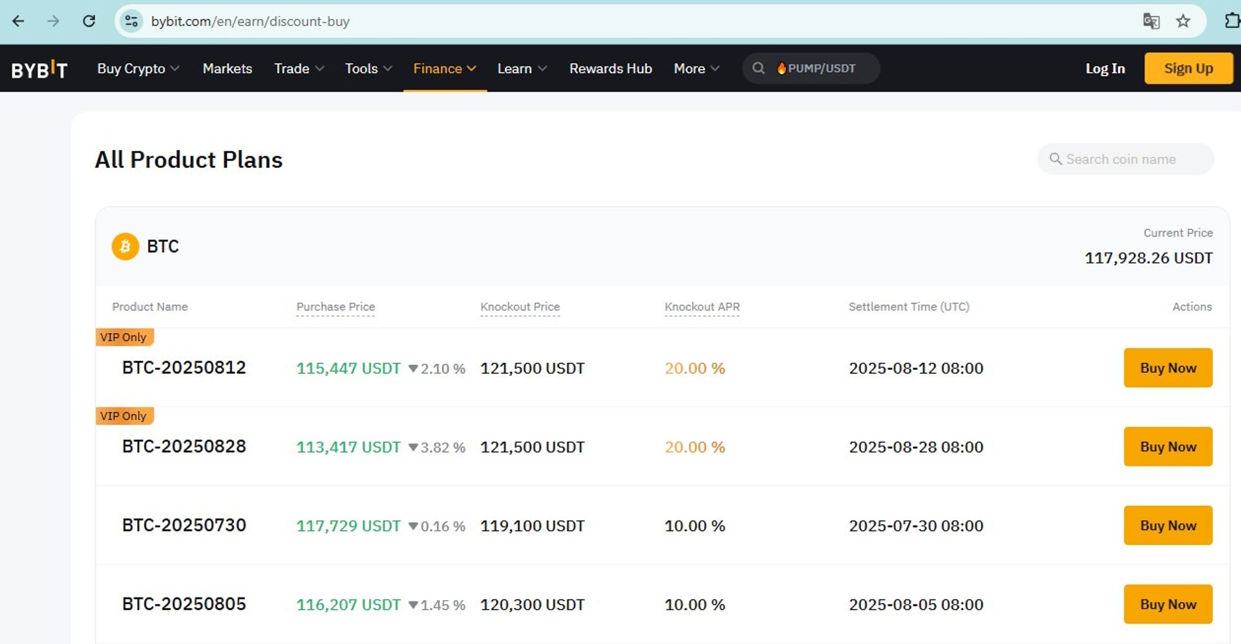Viewport: 1241px width, 644px height.
Task: Expand the More dropdown menu
Action: pyautogui.click(x=697, y=68)
